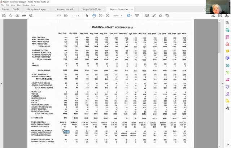
Task: Click the "NUMBER OF DAYS OPEN" label
Action: coord(42,131)
